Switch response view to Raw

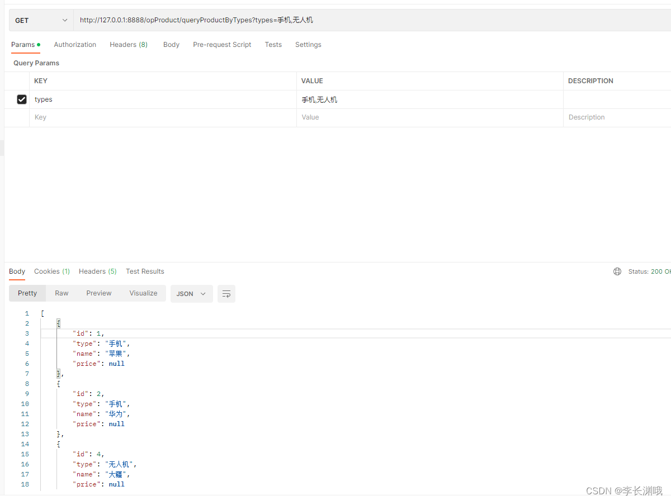point(62,293)
